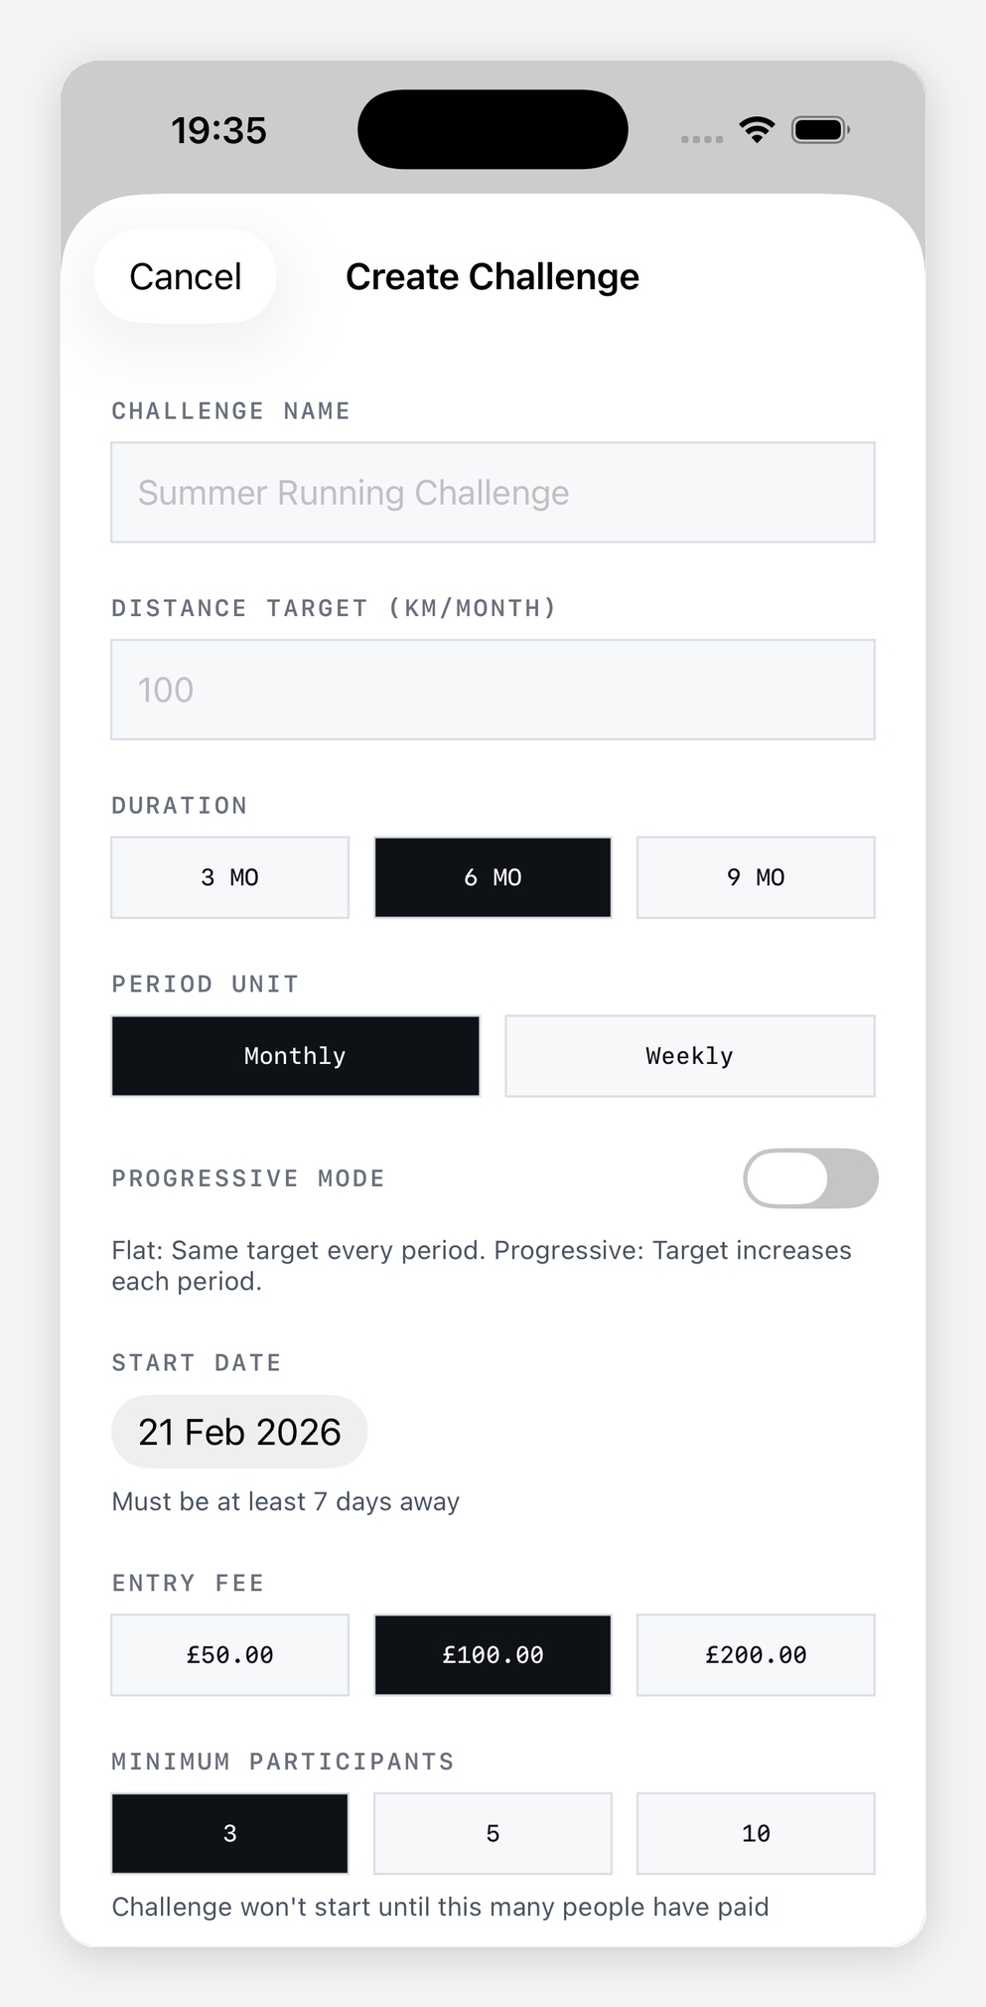986x2007 pixels.
Task: Select the £50.00 entry fee
Action: point(229,1655)
